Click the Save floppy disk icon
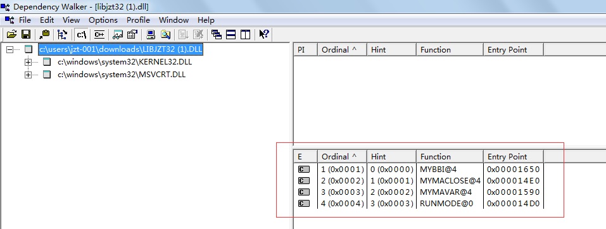Viewport: 606px width, 229px height. click(26, 34)
